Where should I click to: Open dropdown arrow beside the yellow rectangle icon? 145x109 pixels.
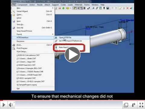tap(71, 8)
